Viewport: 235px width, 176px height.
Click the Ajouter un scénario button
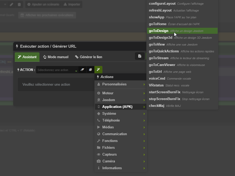click(43, 4)
